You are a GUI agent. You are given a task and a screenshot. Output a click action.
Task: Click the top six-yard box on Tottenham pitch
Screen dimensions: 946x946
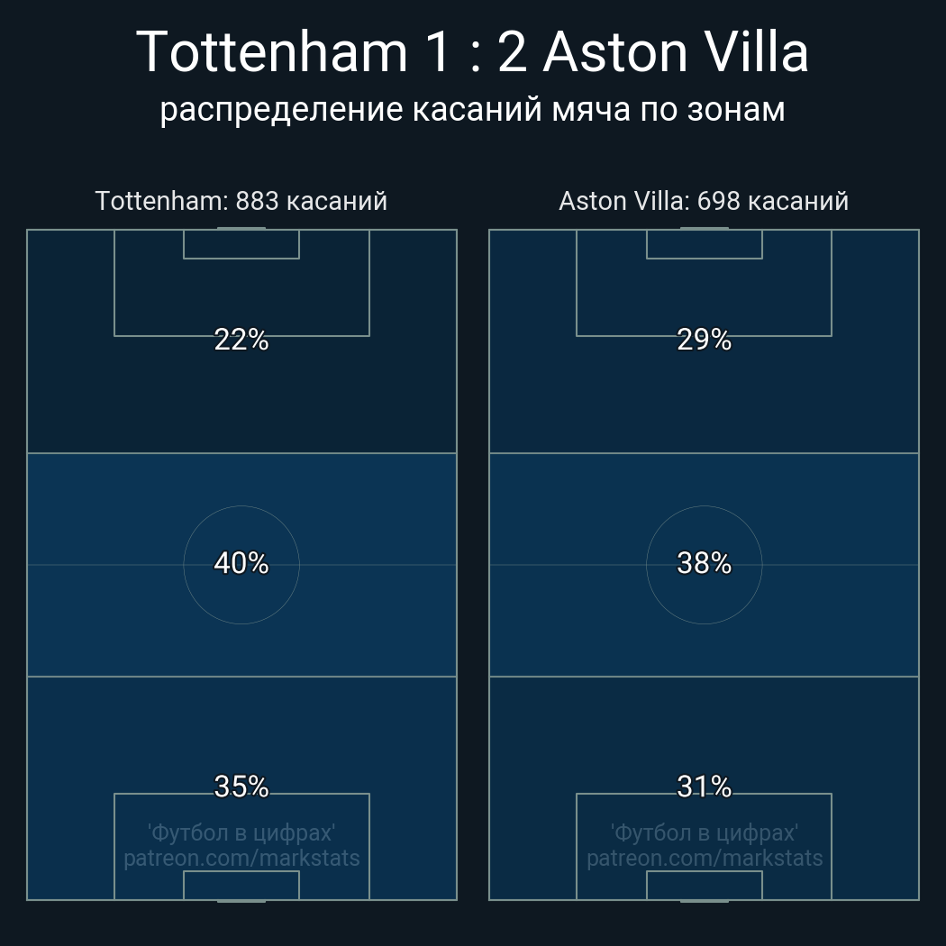241,244
